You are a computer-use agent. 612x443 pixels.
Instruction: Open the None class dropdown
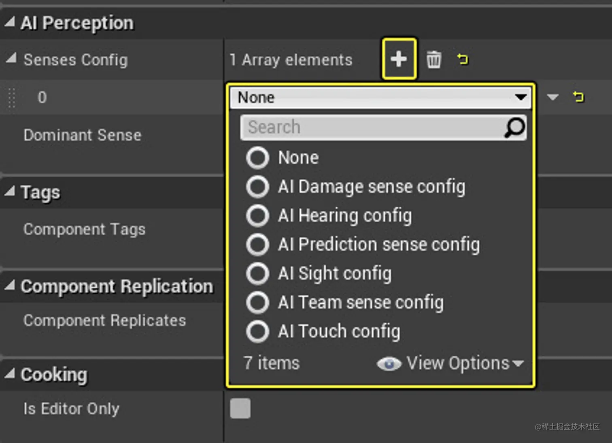tap(380, 98)
